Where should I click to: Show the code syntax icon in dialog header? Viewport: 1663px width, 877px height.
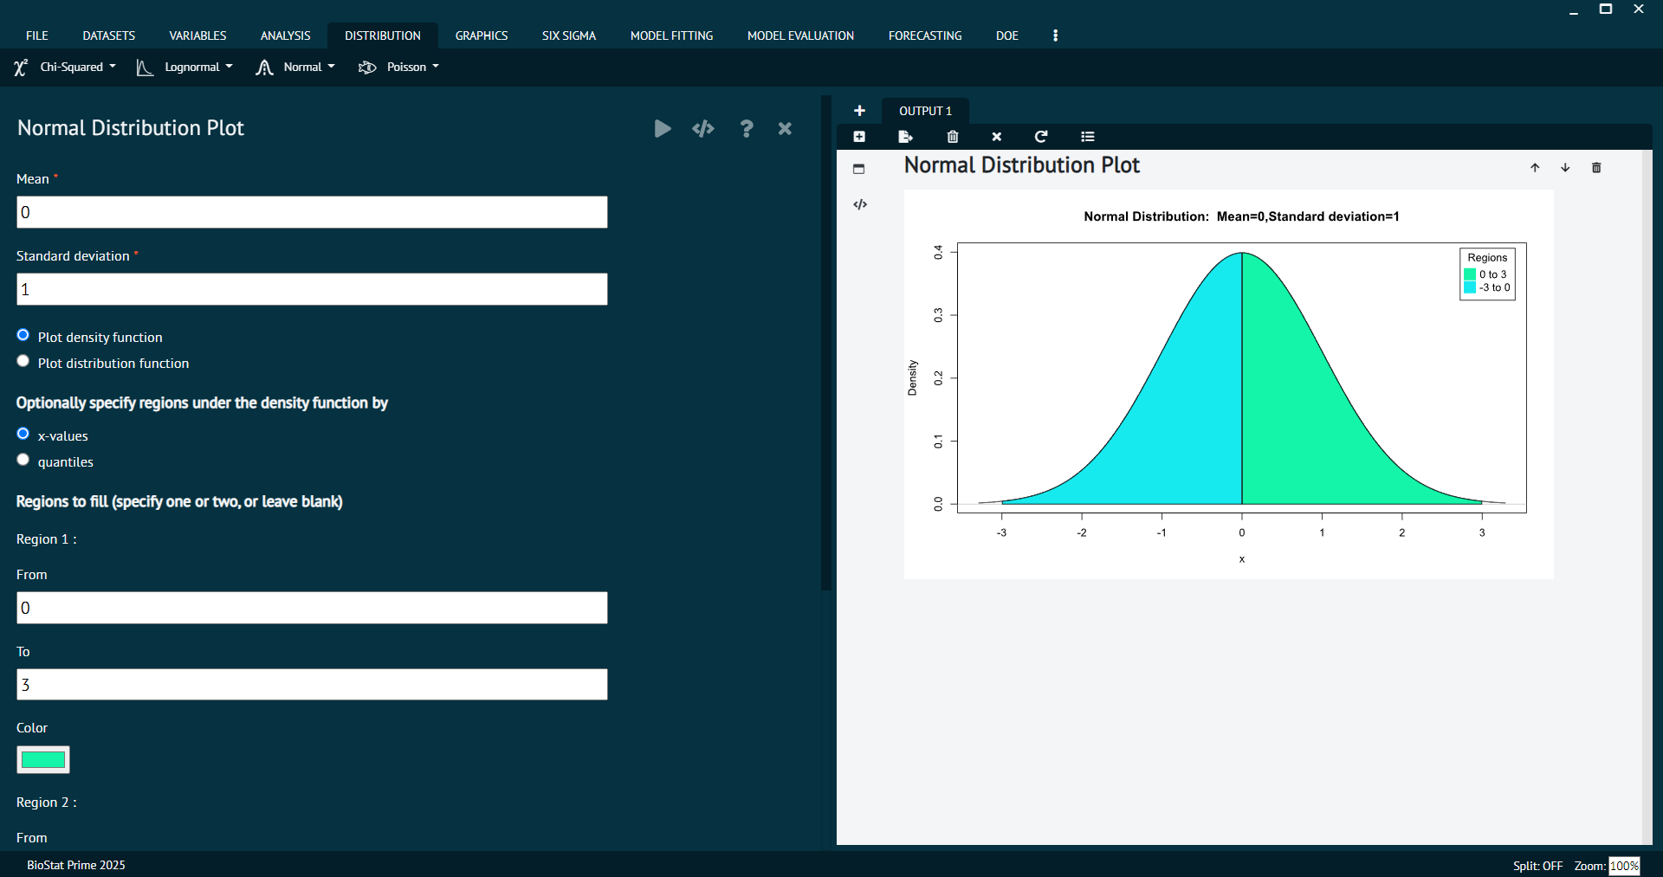pyautogui.click(x=703, y=129)
